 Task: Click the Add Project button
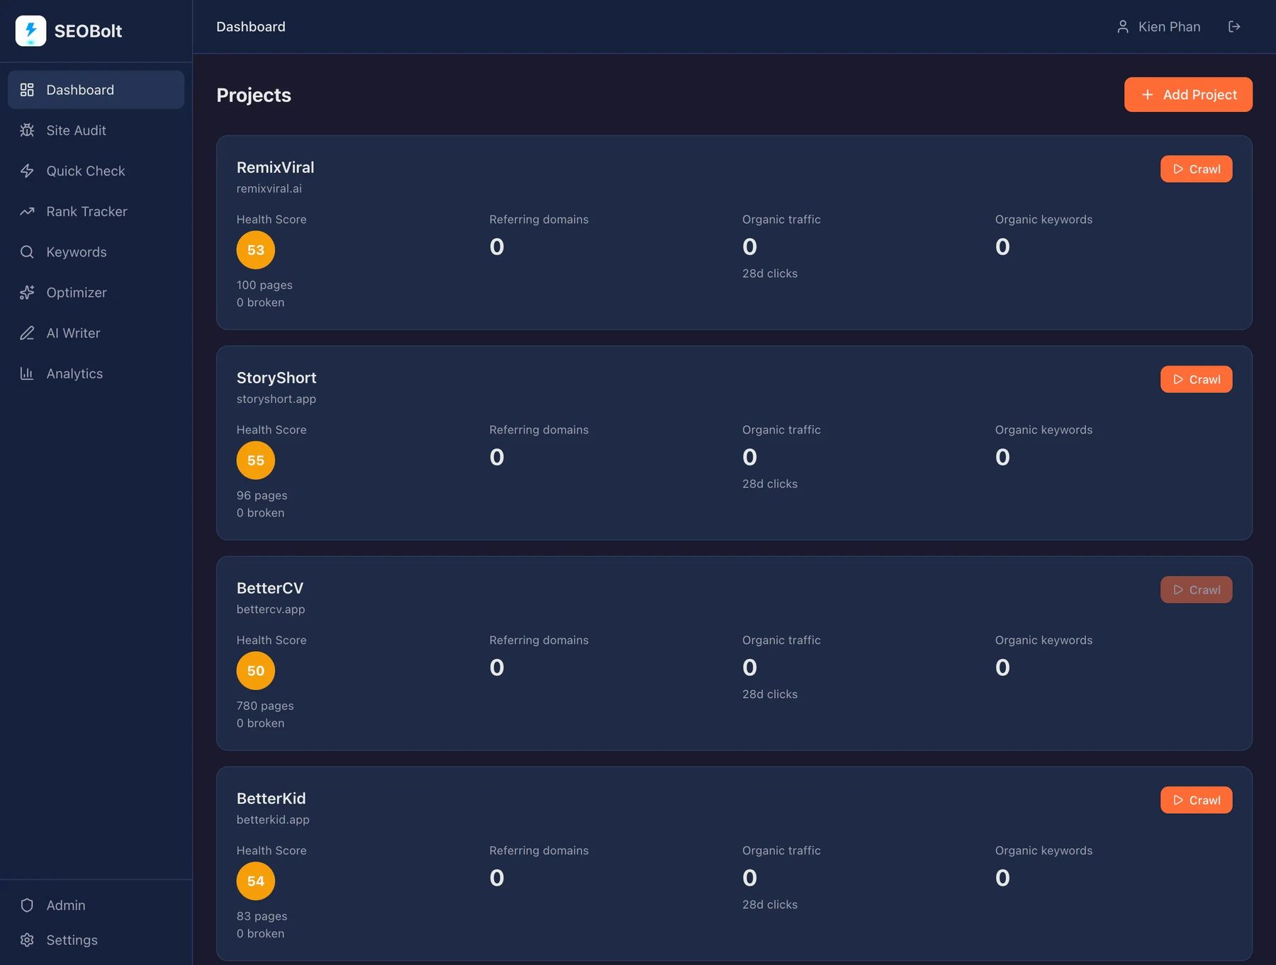pyautogui.click(x=1188, y=94)
